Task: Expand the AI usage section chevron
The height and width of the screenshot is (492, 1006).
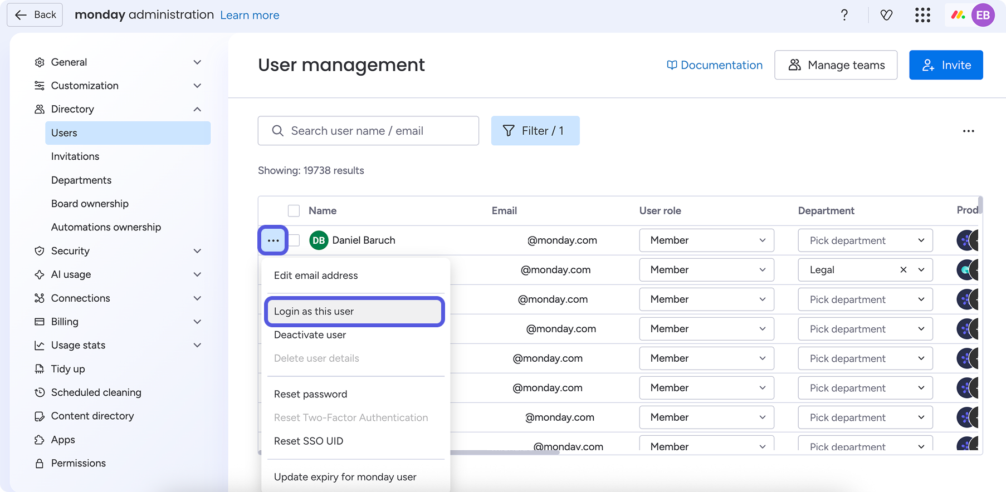Action: pos(197,274)
